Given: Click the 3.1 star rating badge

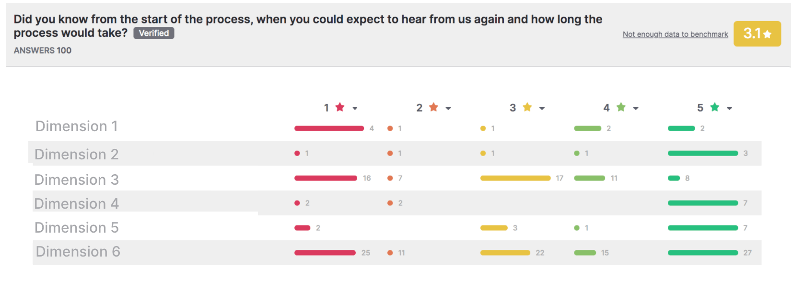Looking at the screenshot, I should 757,34.
